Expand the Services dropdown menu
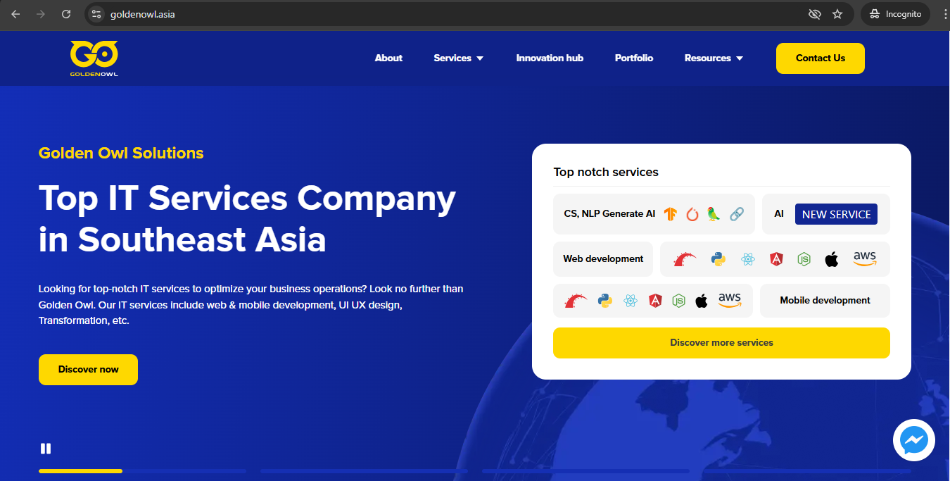 pyautogui.click(x=459, y=58)
